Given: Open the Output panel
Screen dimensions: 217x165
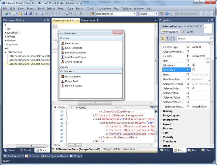Looking at the screenshot, I should [x=76, y=156].
